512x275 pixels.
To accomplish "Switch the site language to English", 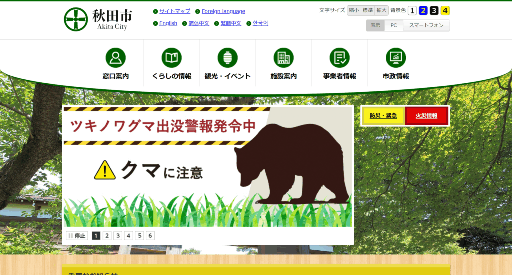I will [x=168, y=23].
